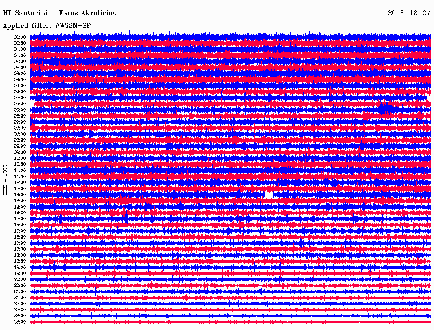
Task: Select the 14:30 time label
Action: tap(20, 213)
